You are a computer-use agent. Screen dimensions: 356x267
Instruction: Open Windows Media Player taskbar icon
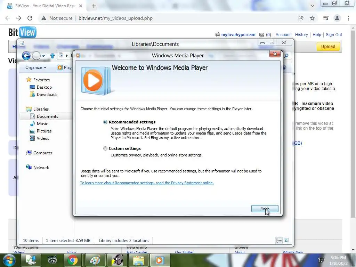160,260
